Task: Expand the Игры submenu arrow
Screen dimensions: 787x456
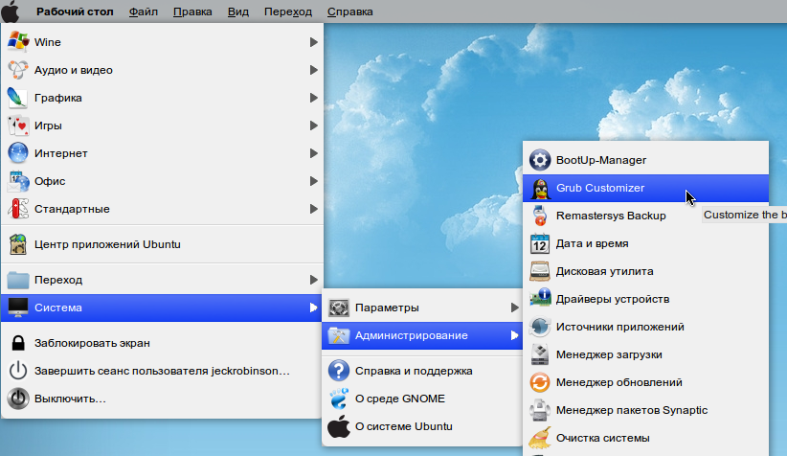Action: (314, 125)
